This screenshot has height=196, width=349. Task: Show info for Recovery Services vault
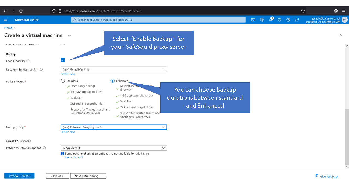pos(41,69)
